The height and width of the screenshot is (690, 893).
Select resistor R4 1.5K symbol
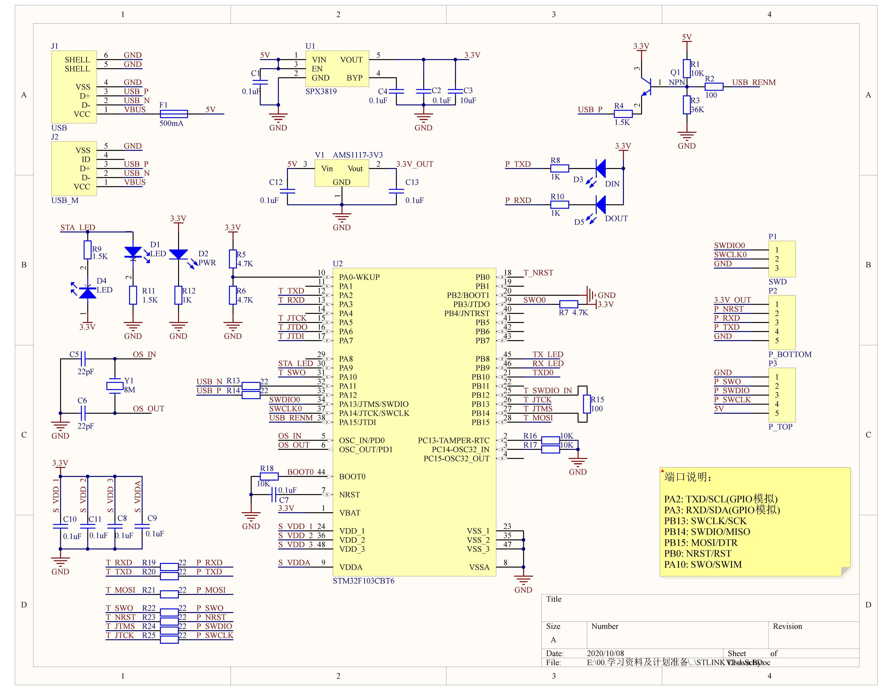pyautogui.click(x=623, y=114)
